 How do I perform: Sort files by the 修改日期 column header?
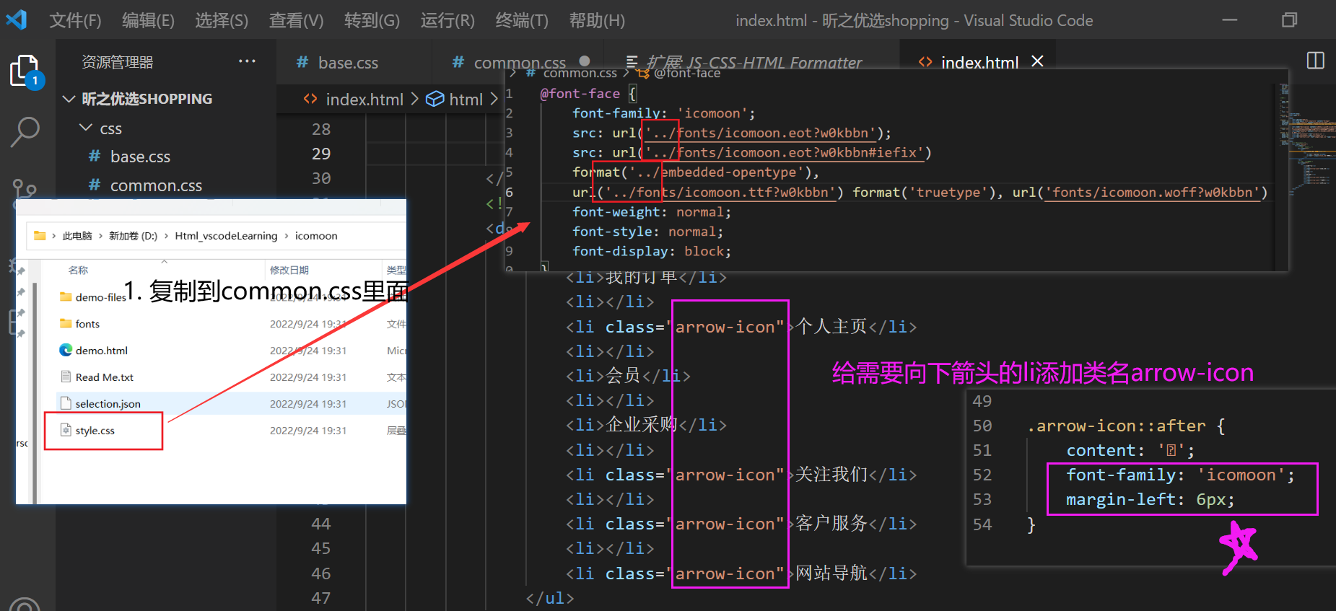point(289,270)
